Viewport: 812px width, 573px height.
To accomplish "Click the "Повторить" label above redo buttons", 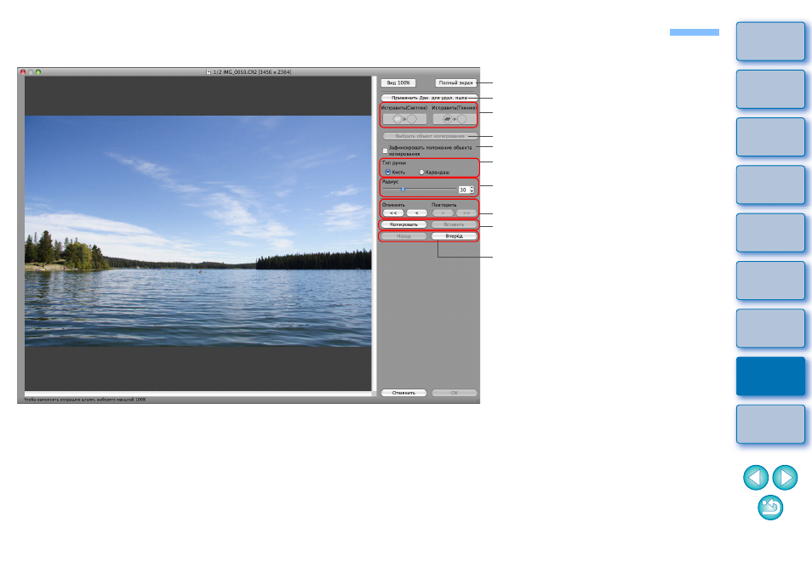I will [443, 205].
